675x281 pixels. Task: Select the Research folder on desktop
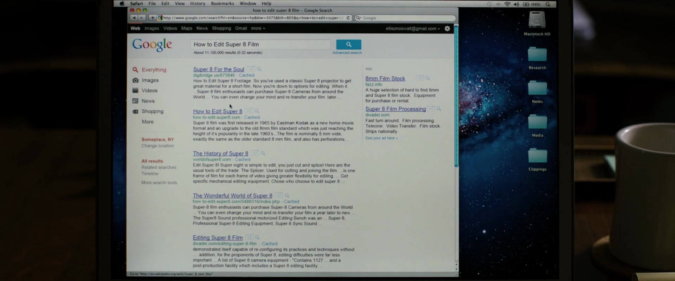point(537,55)
